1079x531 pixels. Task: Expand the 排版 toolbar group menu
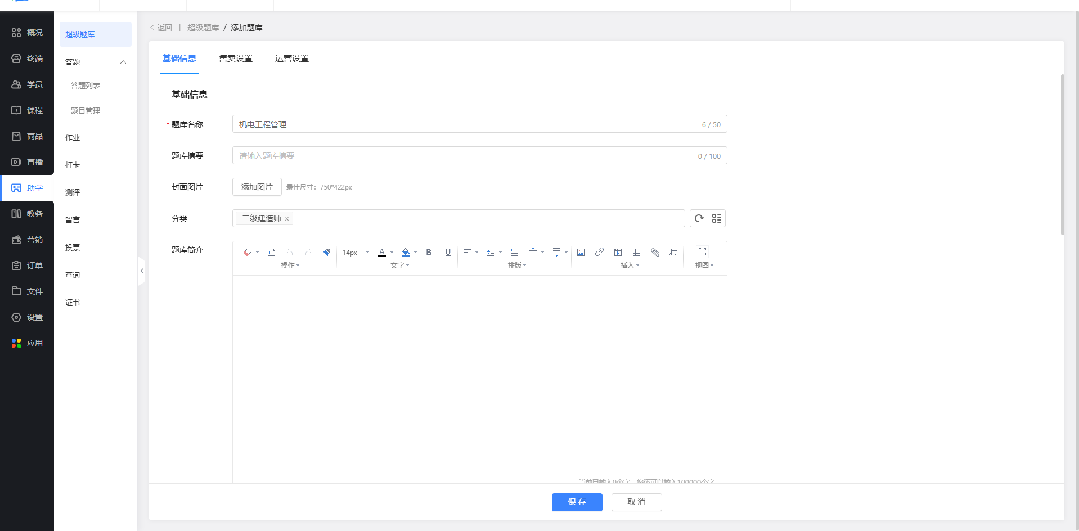click(x=516, y=265)
